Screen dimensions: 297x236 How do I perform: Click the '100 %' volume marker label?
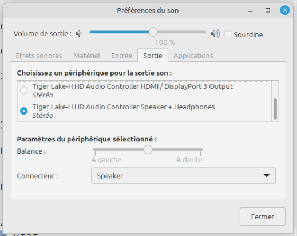coord(165,42)
